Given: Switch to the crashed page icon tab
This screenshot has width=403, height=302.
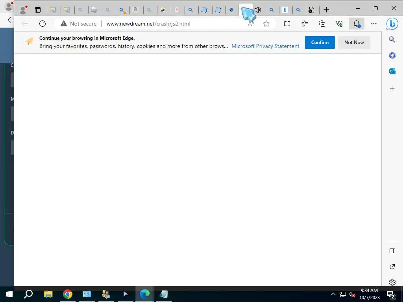Looking at the screenshot, I should coord(311,10).
